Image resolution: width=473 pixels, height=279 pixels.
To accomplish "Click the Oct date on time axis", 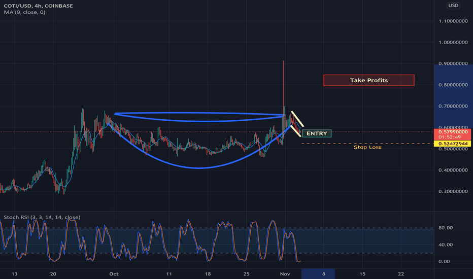I will click(x=114, y=274).
